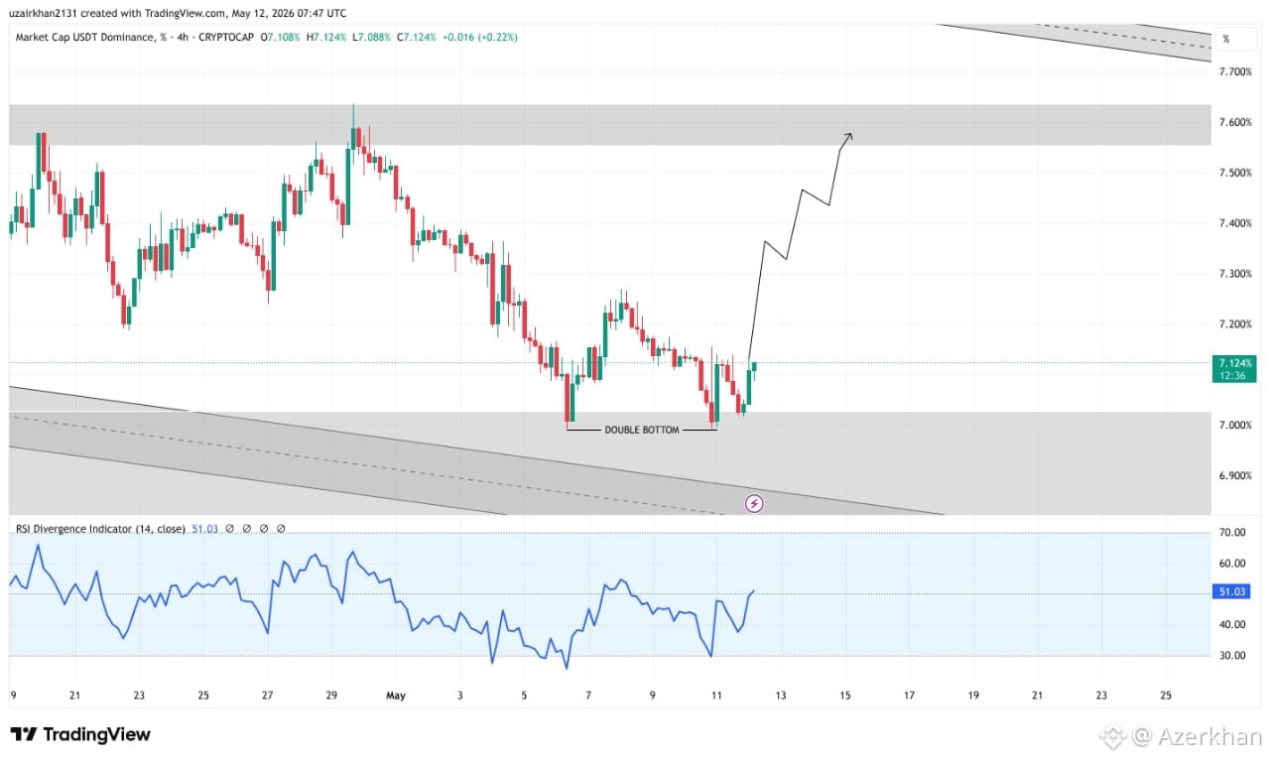The width and height of the screenshot is (1270, 761).
Task: Click the 7.500% price scale label
Action: [x=1235, y=173]
